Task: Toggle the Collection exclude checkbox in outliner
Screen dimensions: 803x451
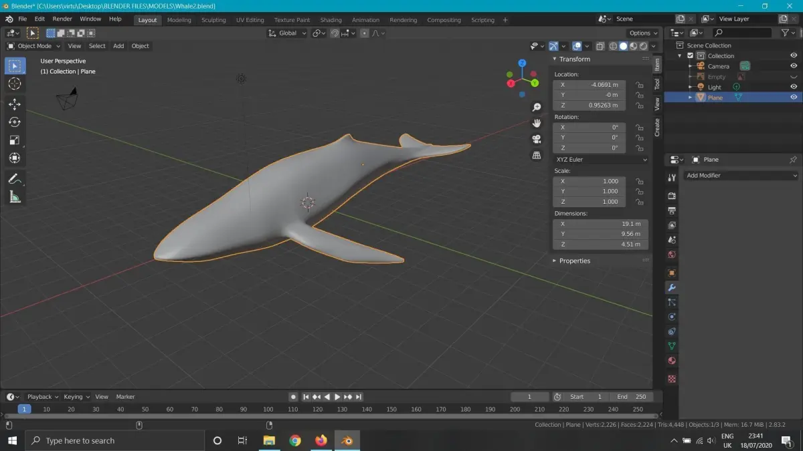Action: click(691, 55)
